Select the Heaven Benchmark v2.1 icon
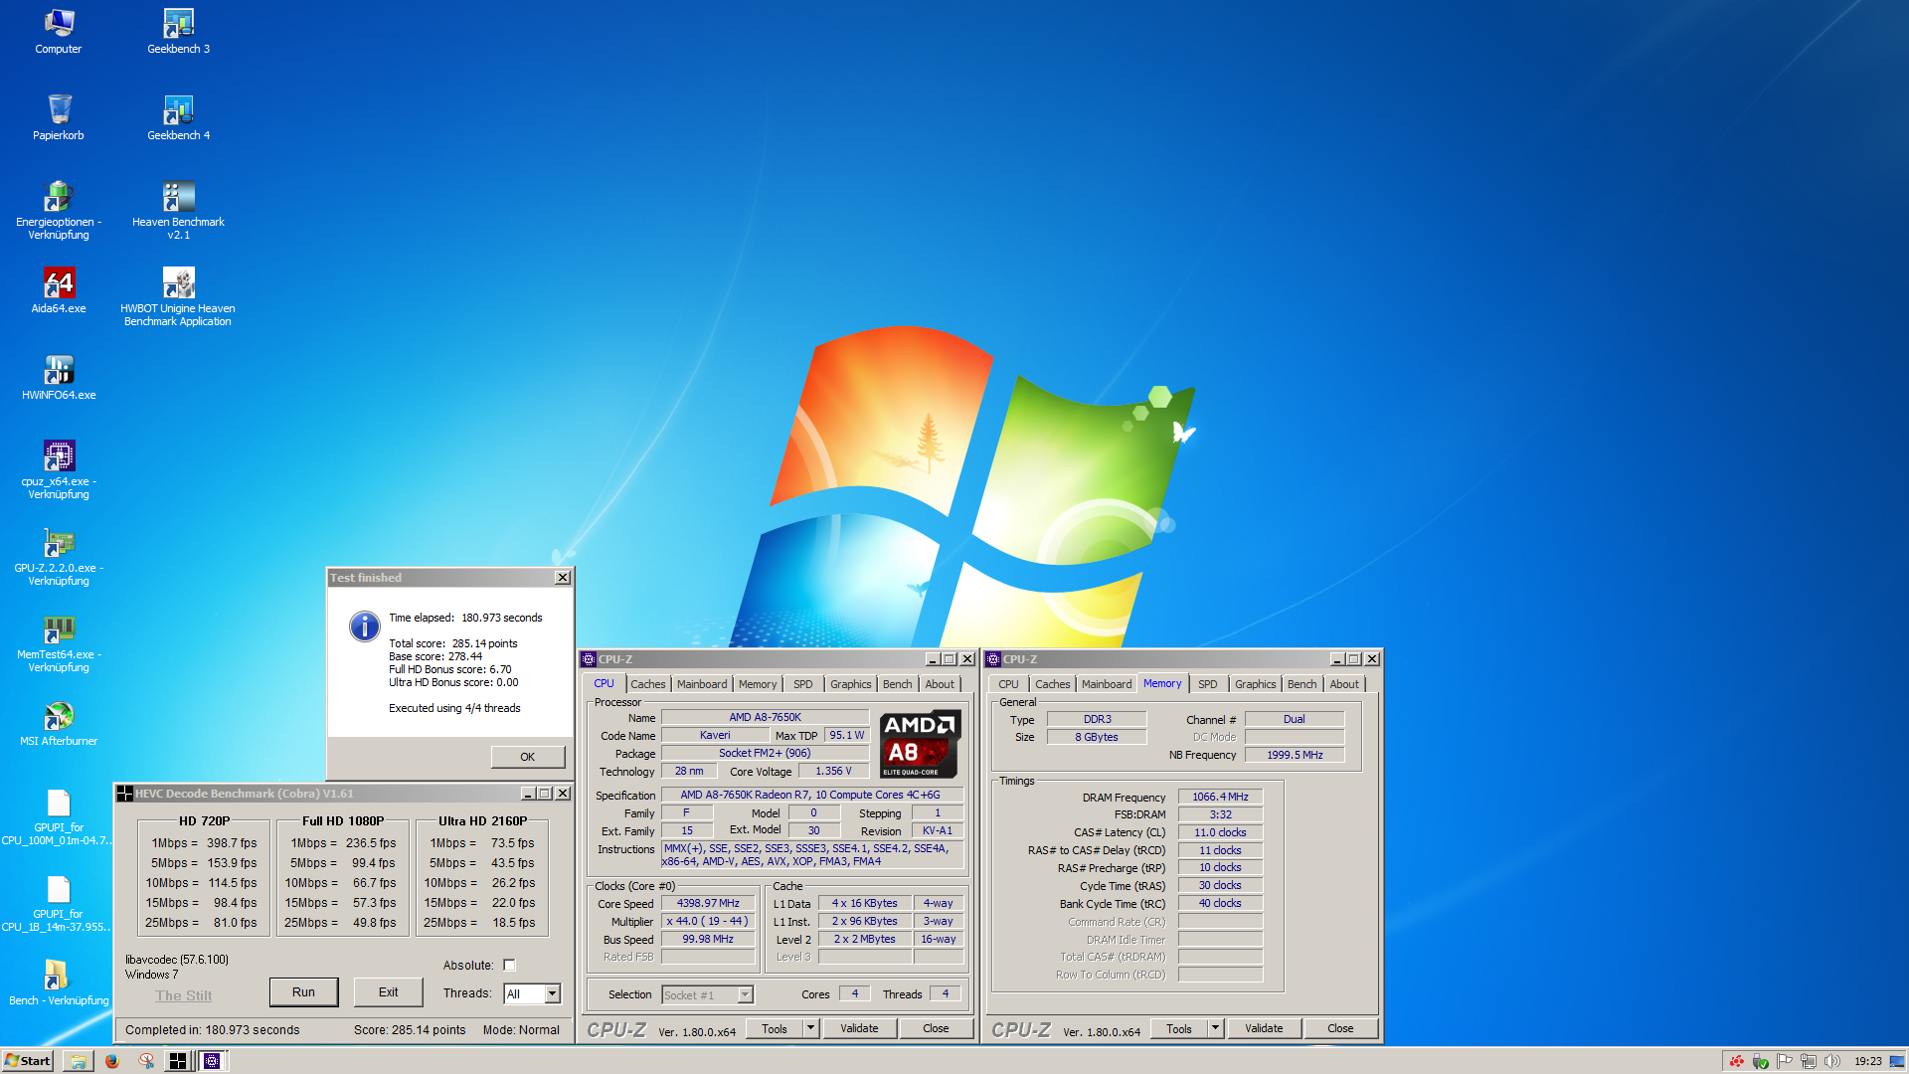Image resolution: width=1909 pixels, height=1074 pixels. pyautogui.click(x=179, y=210)
